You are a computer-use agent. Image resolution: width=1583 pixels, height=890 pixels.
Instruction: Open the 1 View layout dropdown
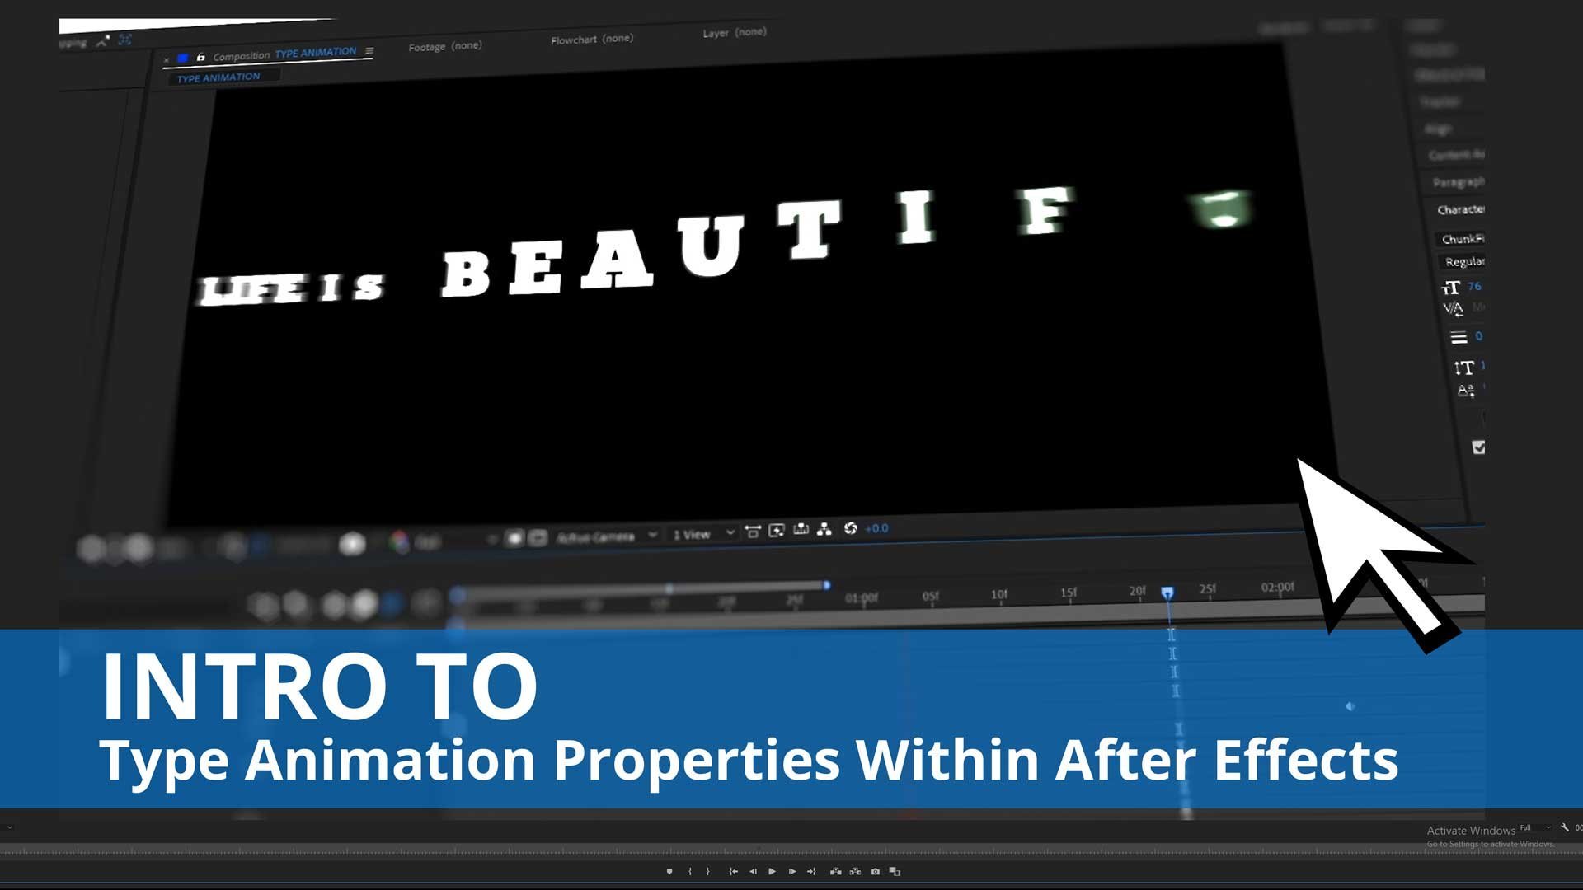[702, 534]
